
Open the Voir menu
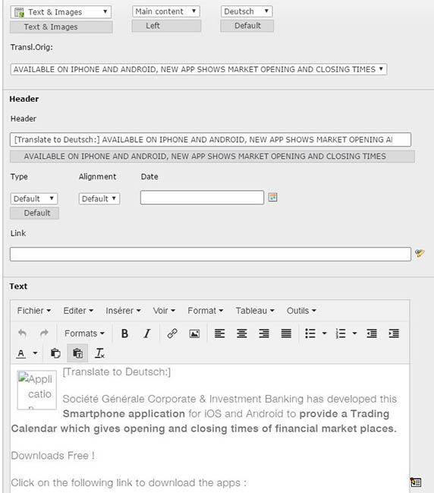click(x=164, y=311)
